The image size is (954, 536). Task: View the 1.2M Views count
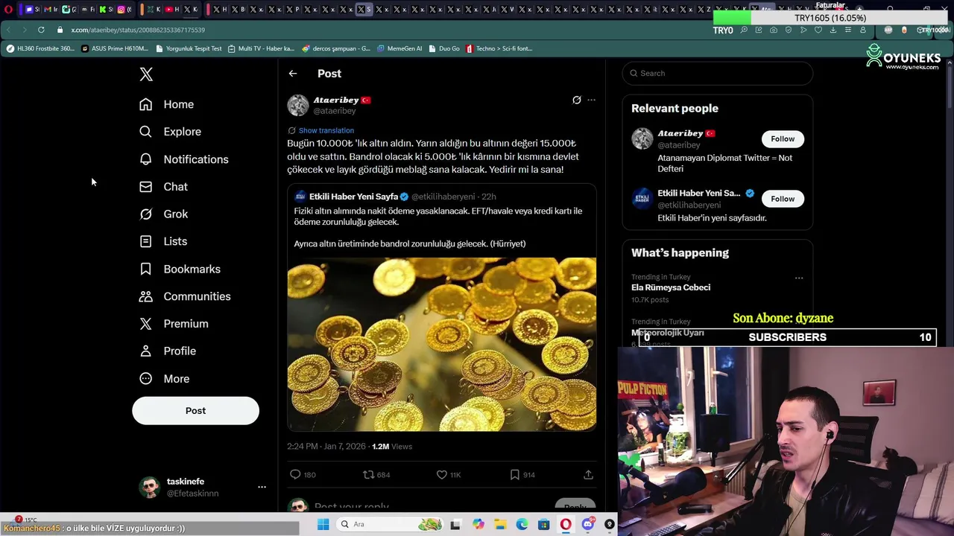coord(392,446)
